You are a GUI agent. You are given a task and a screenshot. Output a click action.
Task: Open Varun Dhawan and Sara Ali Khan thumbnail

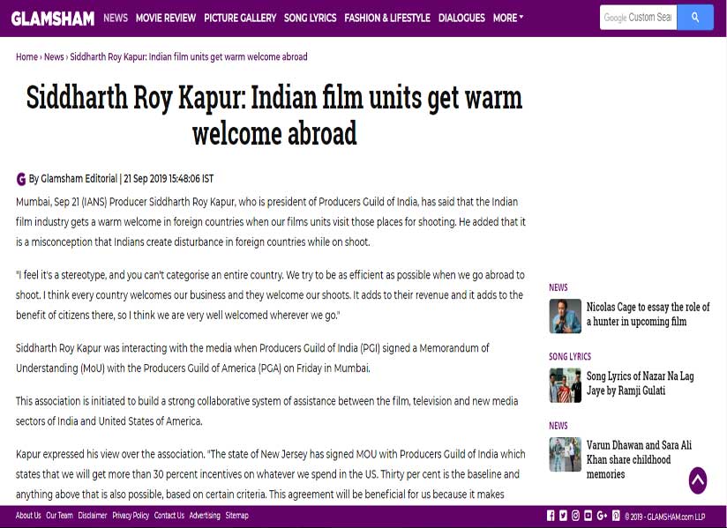point(566,454)
